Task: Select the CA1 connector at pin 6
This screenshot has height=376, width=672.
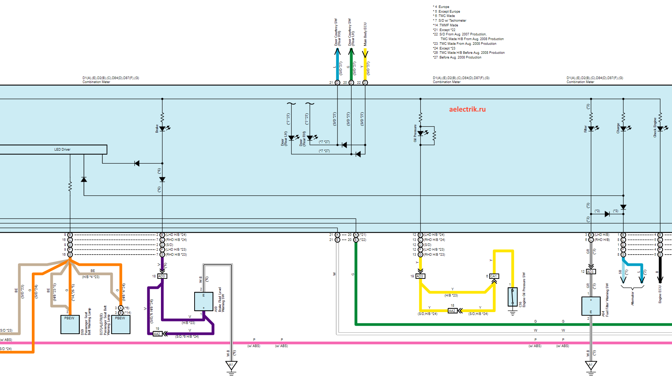Action: pos(494,276)
